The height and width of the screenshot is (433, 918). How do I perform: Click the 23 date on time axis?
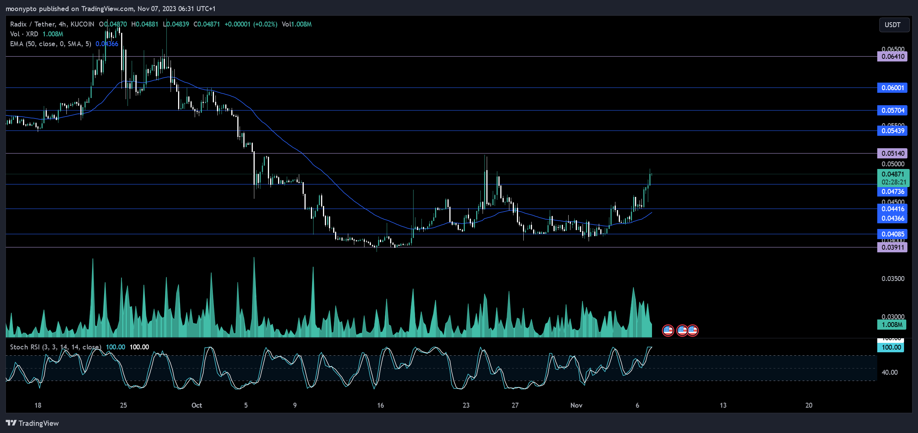(x=466, y=405)
